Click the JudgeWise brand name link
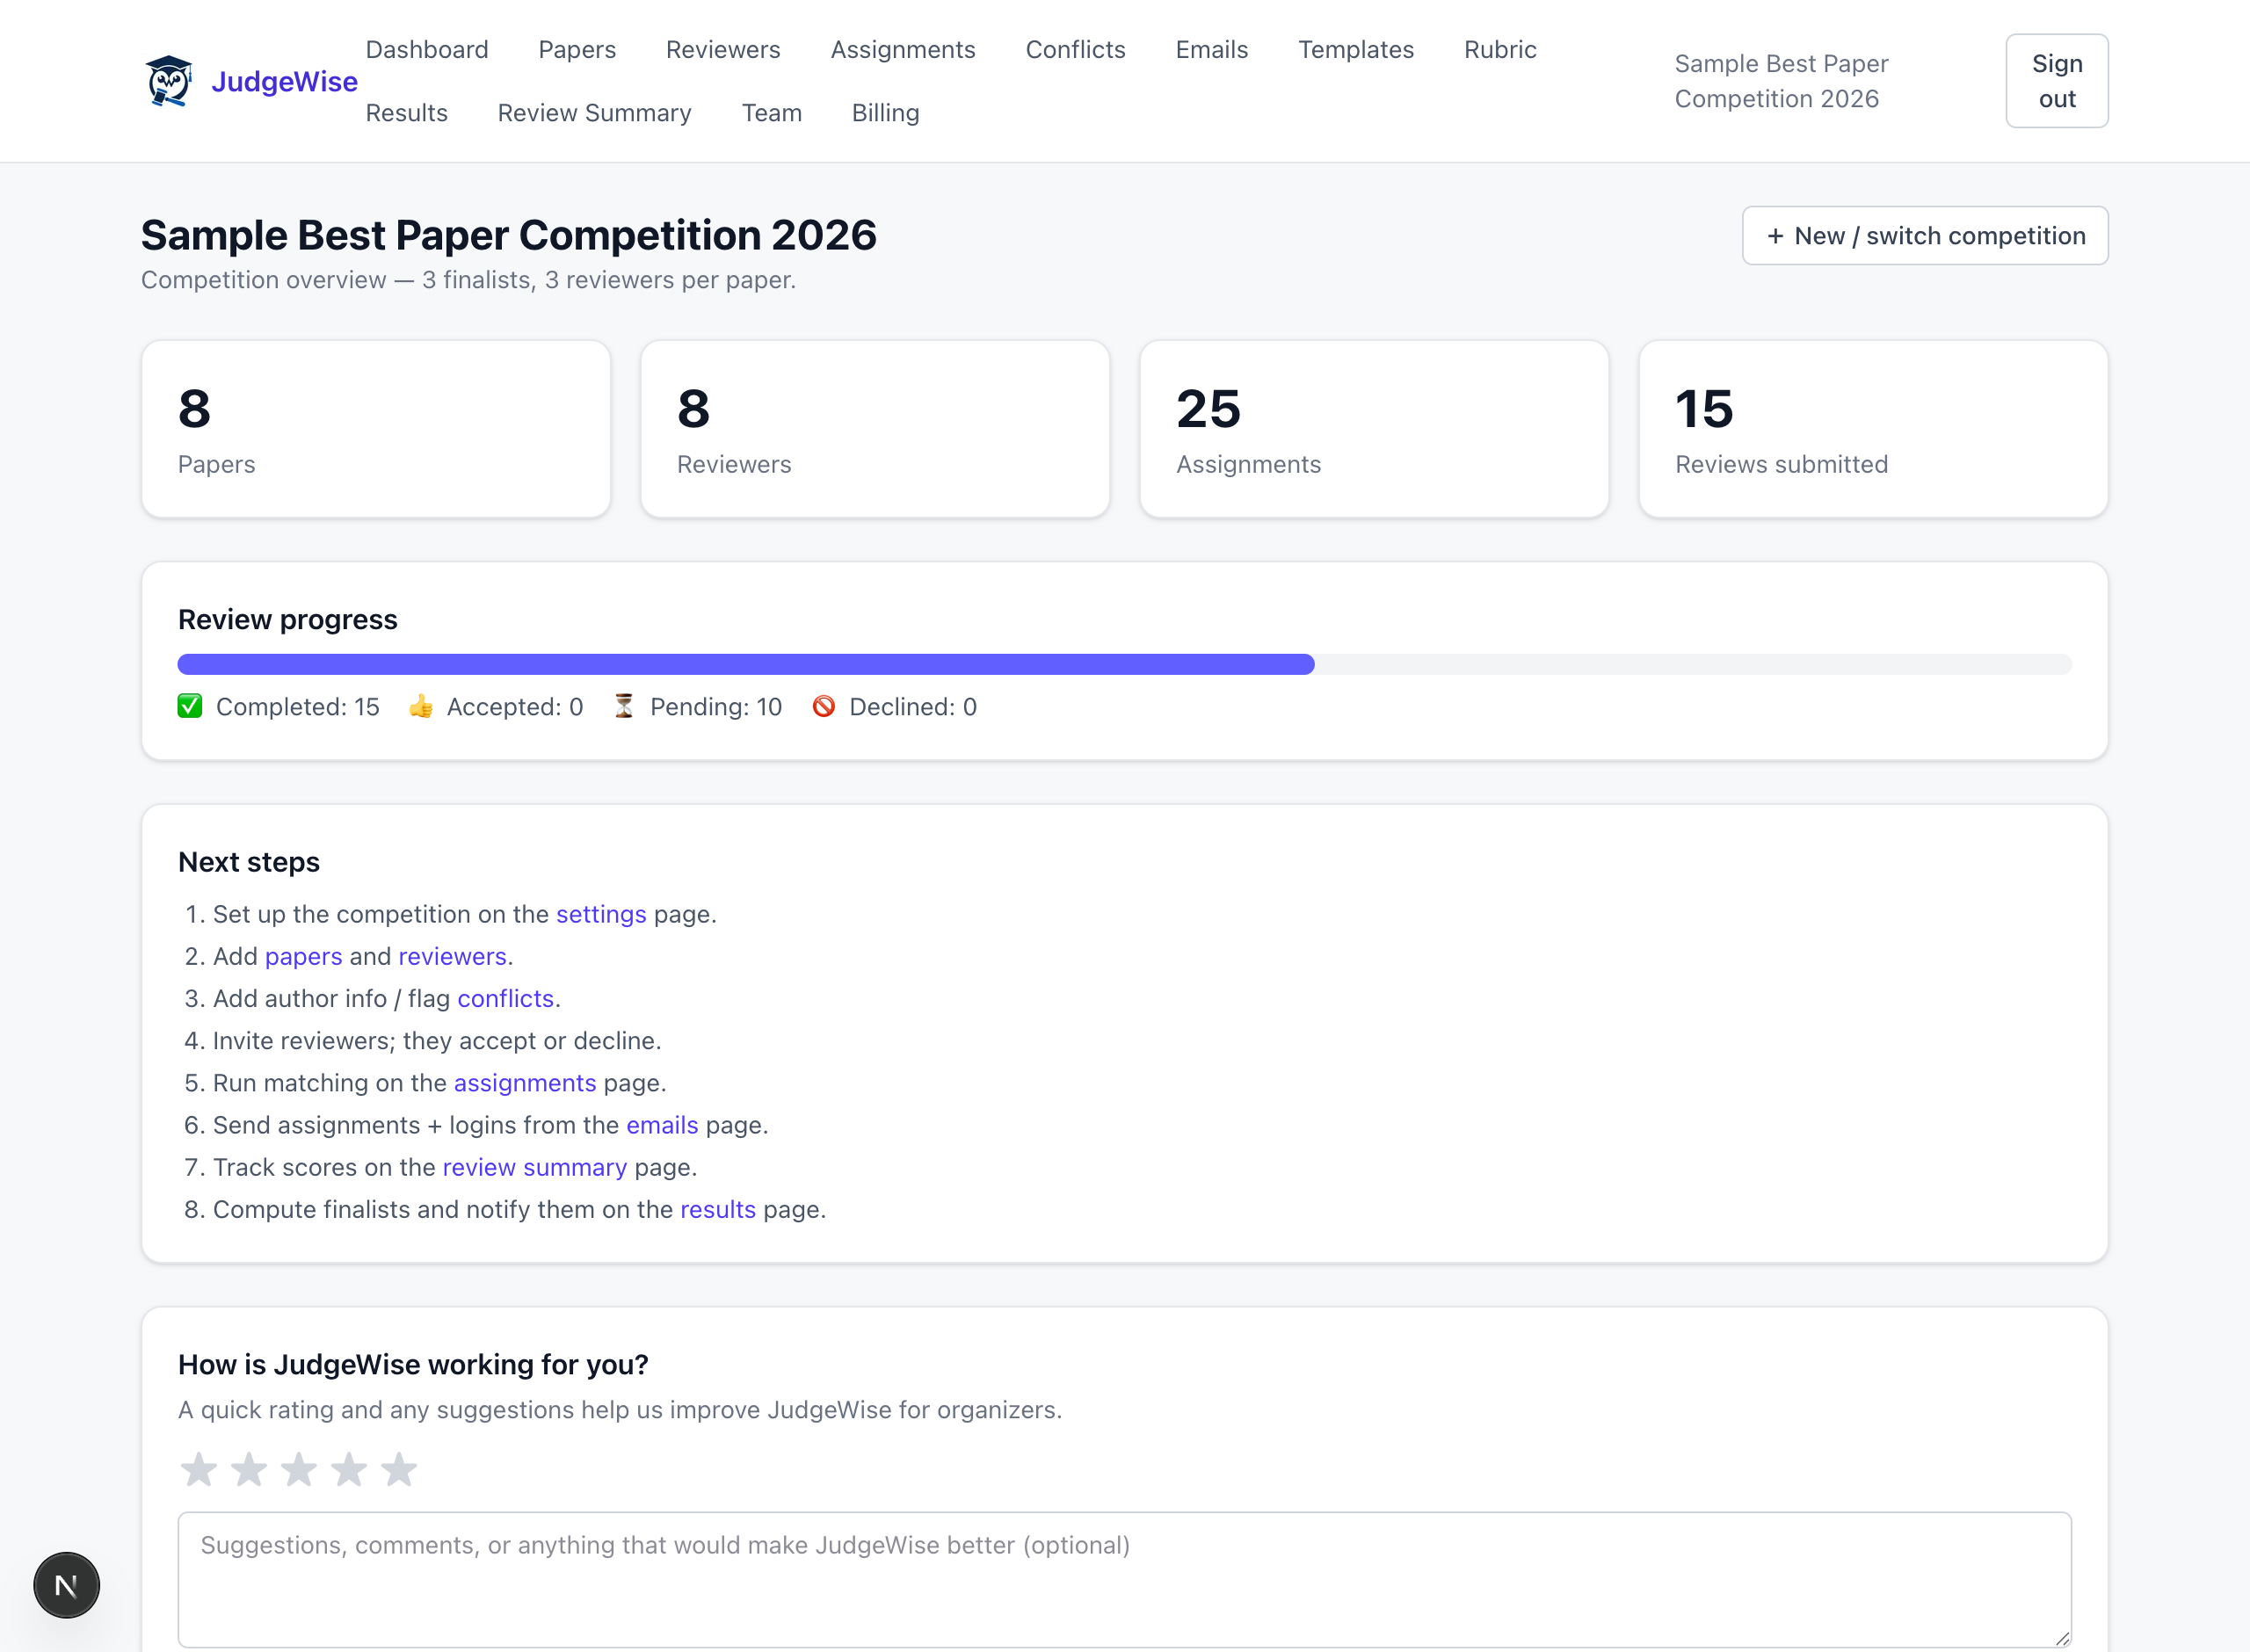Image resolution: width=2250 pixels, height=1652 pixels. pyautogui.click(x=284, y=81)
